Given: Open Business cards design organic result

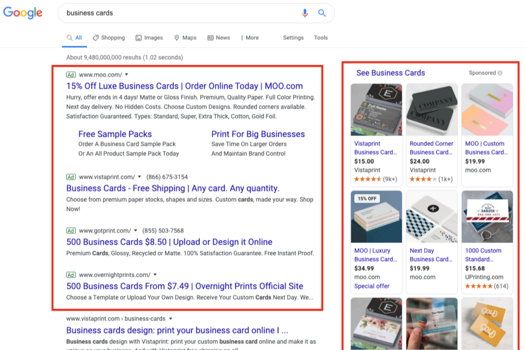Looking at the screenshot, I should [177, 330].
